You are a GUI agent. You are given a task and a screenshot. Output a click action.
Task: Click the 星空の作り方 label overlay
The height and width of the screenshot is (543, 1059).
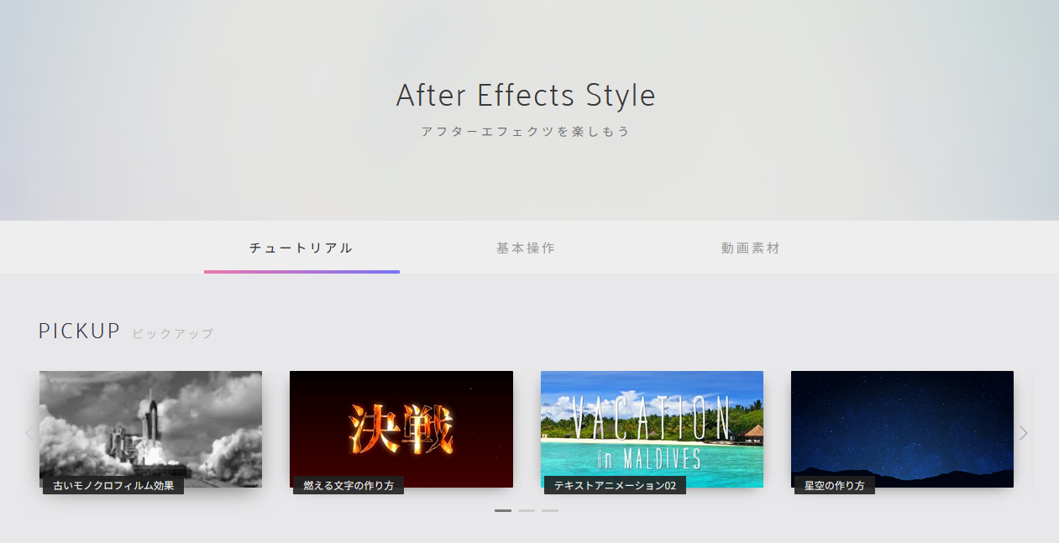click(x=834, y=484)
